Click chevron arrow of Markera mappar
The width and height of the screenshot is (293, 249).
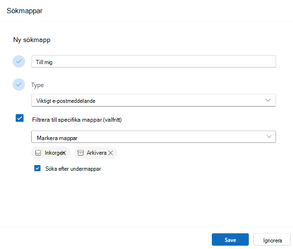tap(269, 137)
